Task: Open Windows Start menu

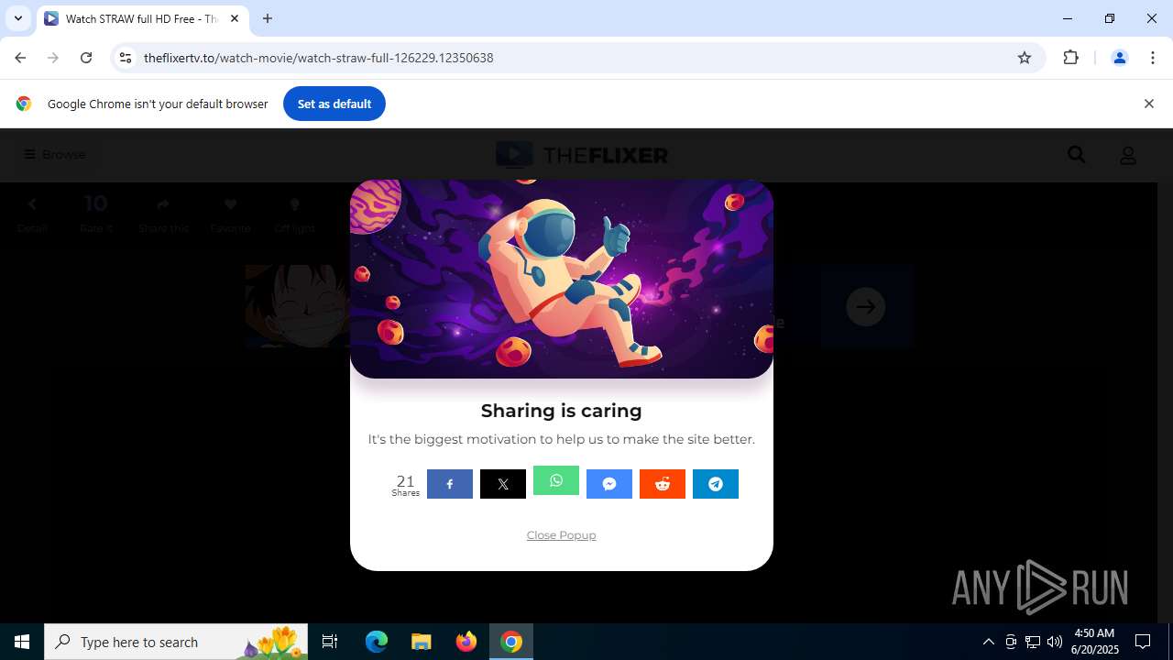Action: point(22,642)
